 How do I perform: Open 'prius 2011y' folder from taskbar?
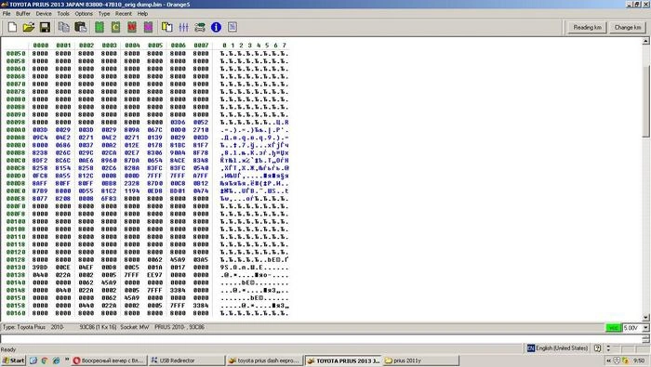click(420, 360)
